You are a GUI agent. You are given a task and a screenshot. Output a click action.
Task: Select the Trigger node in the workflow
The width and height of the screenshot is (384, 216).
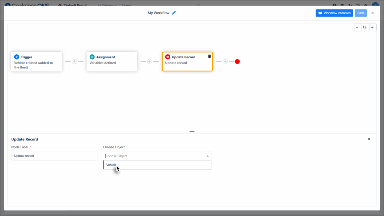[36, 61]
